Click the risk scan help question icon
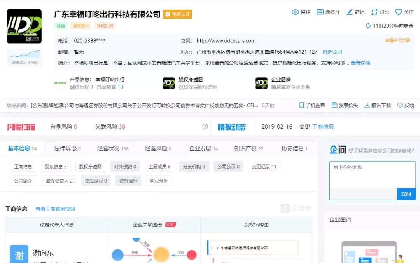 [205, 127]
